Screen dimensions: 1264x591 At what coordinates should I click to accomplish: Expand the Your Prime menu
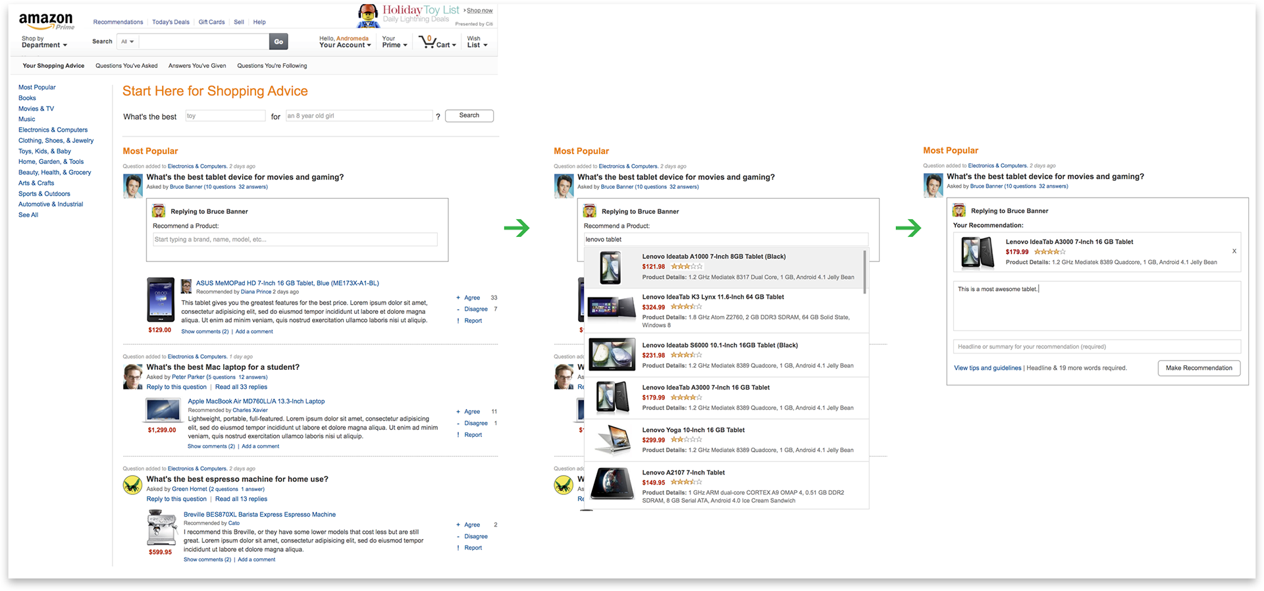tap(394, 42)
